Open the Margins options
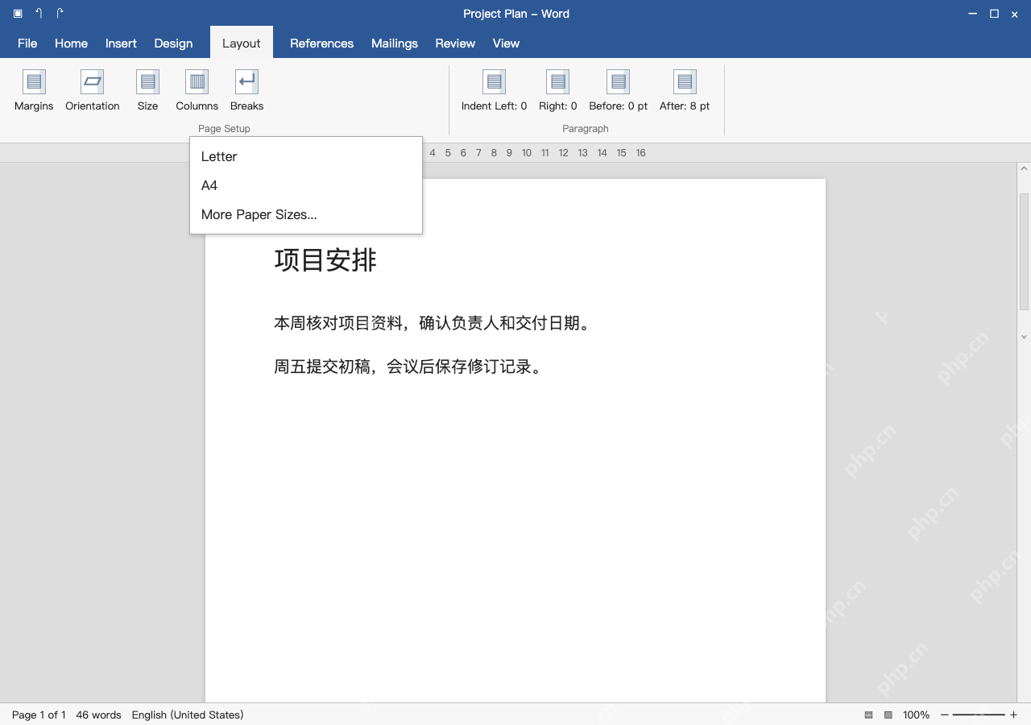This screenshot has width=1031, height=725. pos(34,90)
